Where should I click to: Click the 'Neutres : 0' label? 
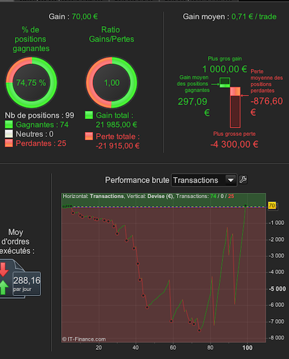(34, 134)
